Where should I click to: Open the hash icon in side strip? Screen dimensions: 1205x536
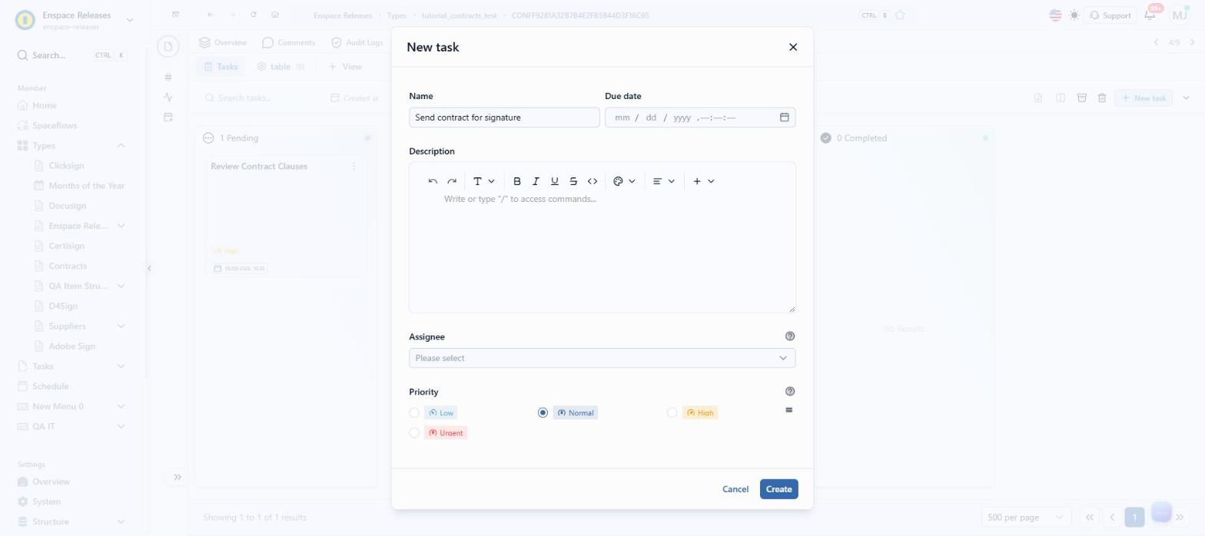click(x=168, y=77)
